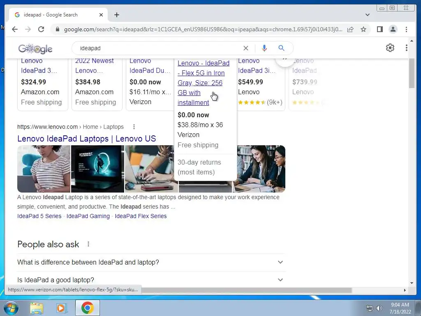The width and height of the screenshot is (421, 316).
Task: Go to Google home via the logo
Action: [35, 49]
